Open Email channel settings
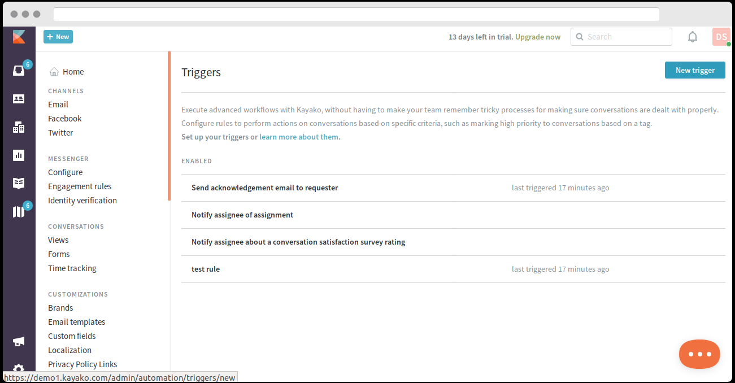The width and height of the screenshot is (735, 383). click(58, 105)
